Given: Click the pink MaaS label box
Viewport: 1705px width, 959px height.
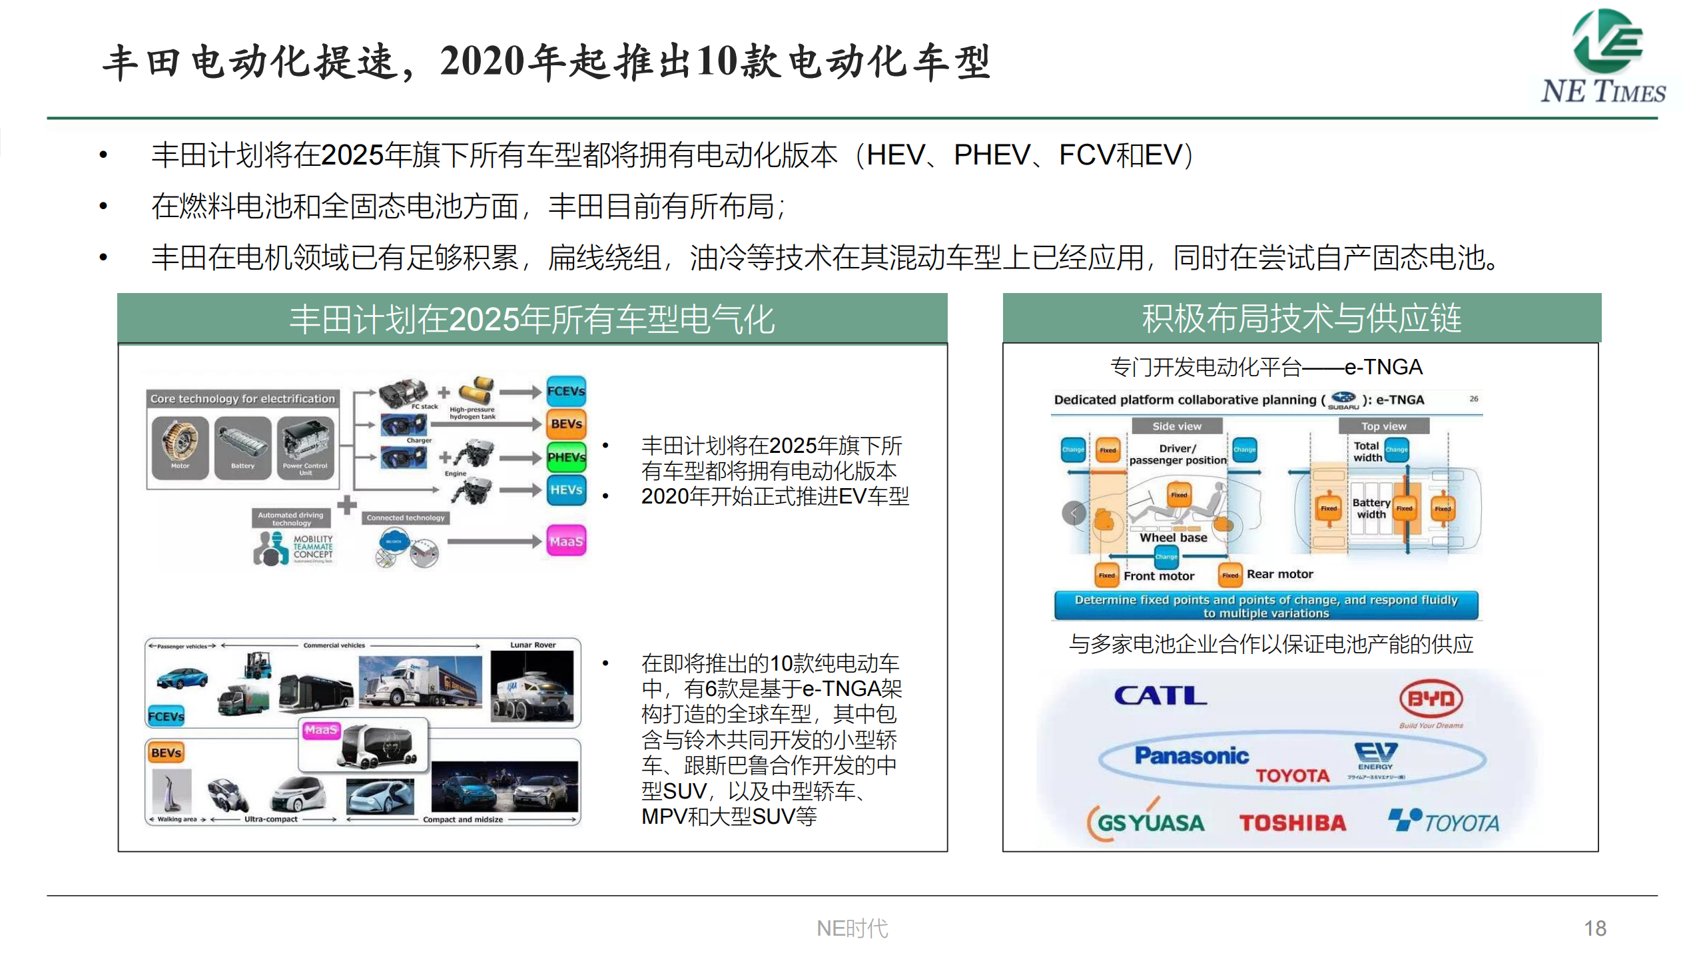Looking at the screenshot, I should (566, 541).
